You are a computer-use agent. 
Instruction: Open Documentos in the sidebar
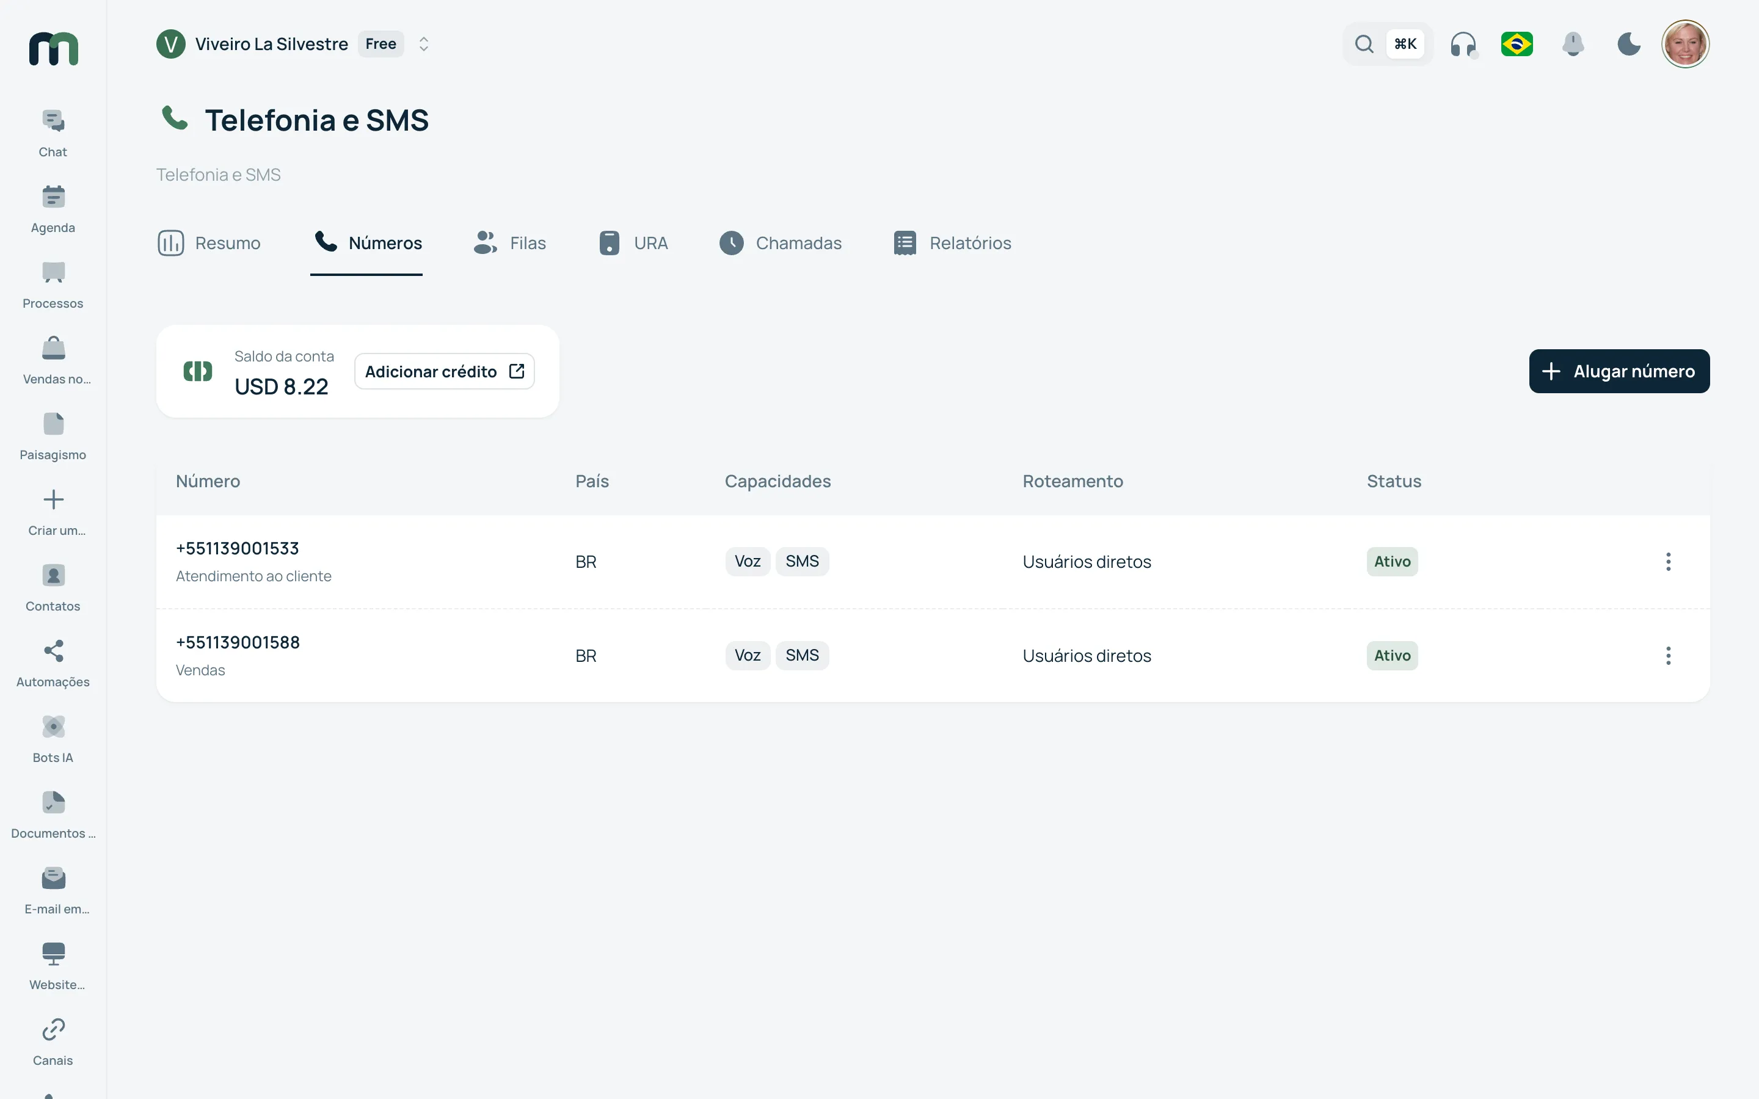[x=53, y=814]
